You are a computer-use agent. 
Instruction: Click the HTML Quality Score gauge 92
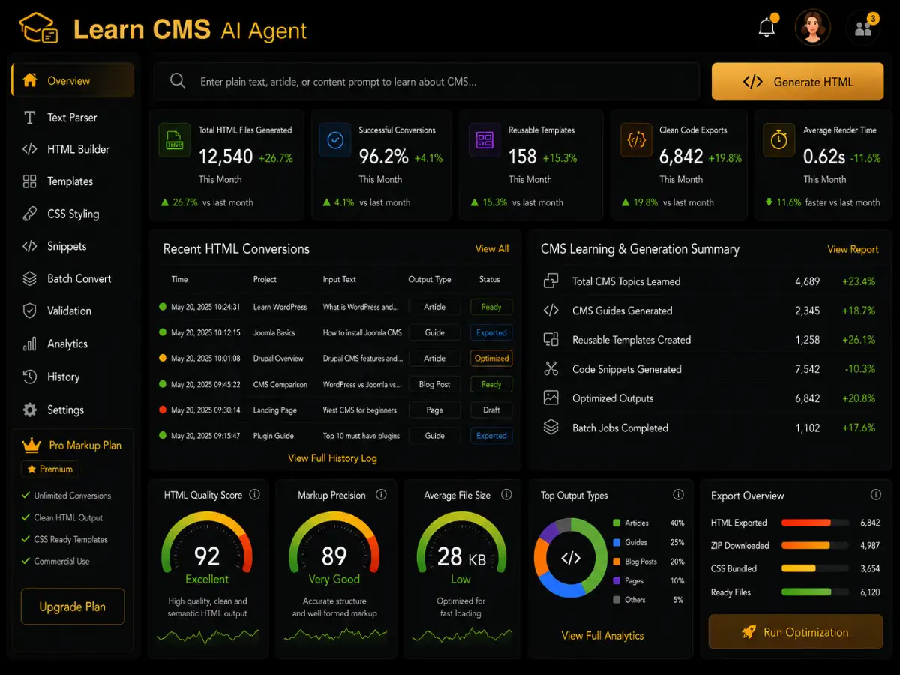(x=207, y=544)
